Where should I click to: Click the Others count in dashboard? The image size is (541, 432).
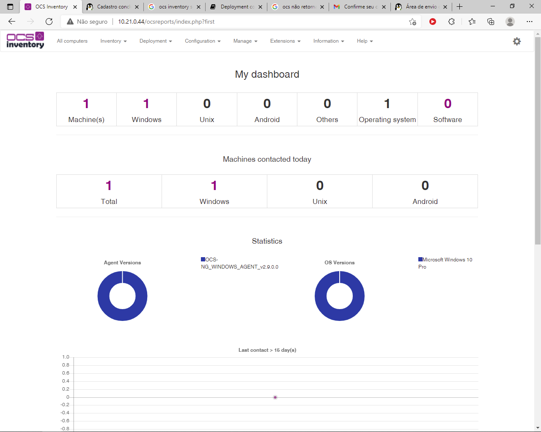tap(327, 104)
